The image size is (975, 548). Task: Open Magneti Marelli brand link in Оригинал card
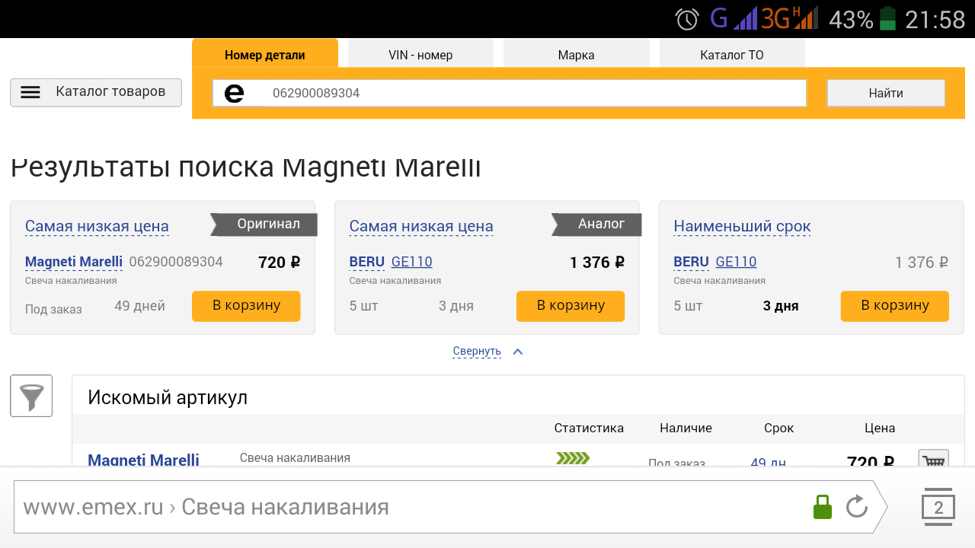click(74, 262)
